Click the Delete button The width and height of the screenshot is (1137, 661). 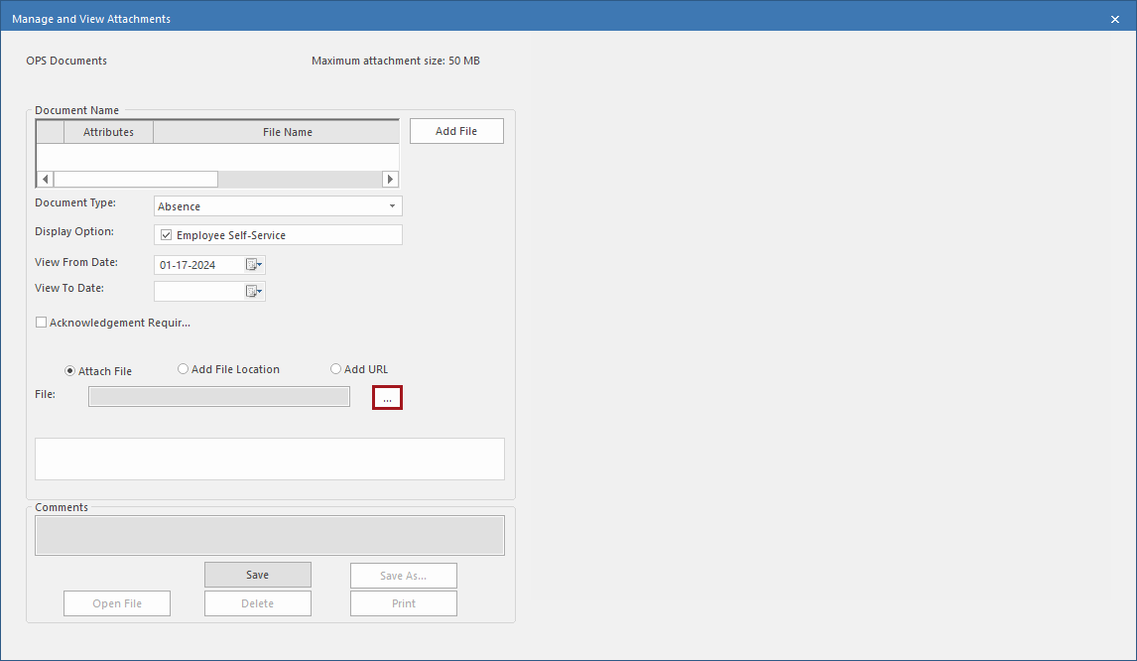tap(257, 602)
